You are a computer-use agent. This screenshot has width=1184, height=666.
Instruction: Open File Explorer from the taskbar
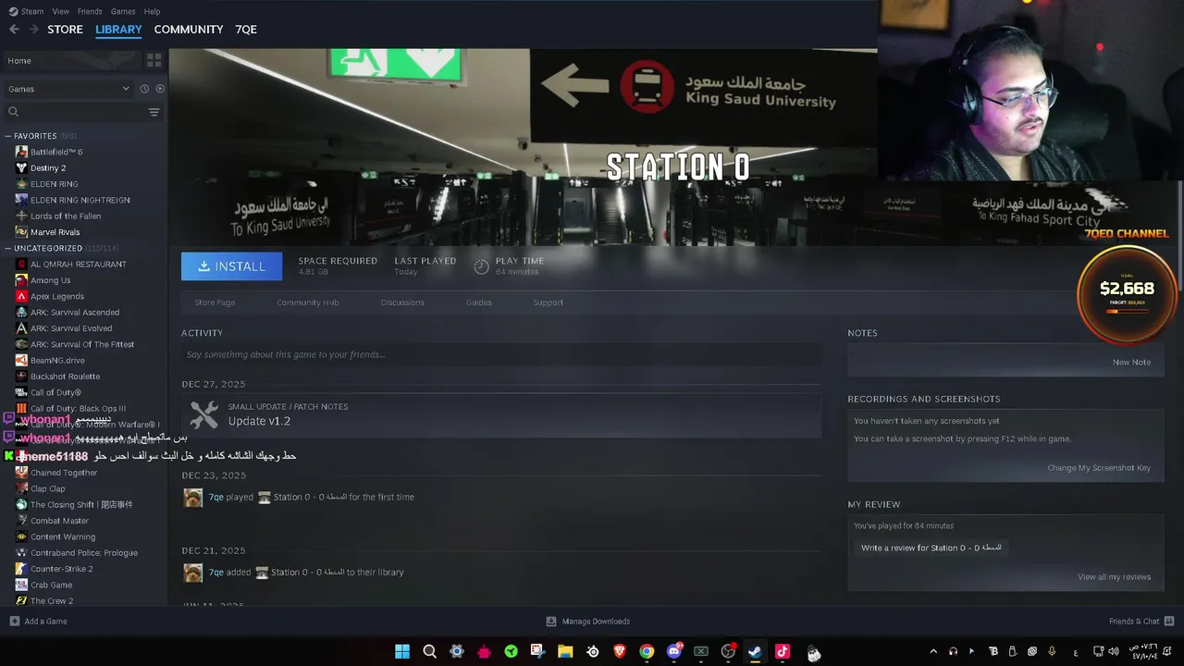(565, 651)
